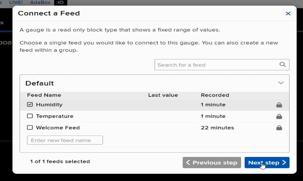
Task: Open the AdaBox navigation item
Action: [x=40, y=3]
